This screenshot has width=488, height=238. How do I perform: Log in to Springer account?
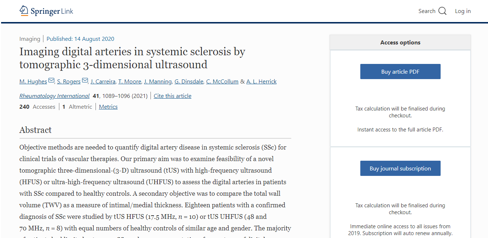(x=463, y=11)
